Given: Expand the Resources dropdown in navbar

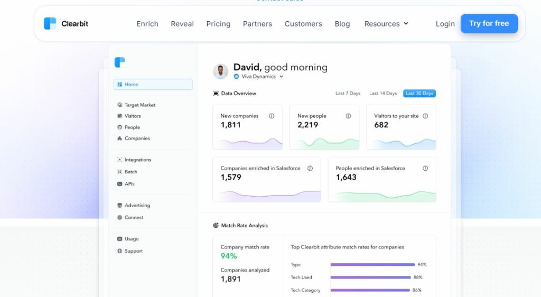Looking at the screenshot, I should pyautogui.click(x=386, y=24).
